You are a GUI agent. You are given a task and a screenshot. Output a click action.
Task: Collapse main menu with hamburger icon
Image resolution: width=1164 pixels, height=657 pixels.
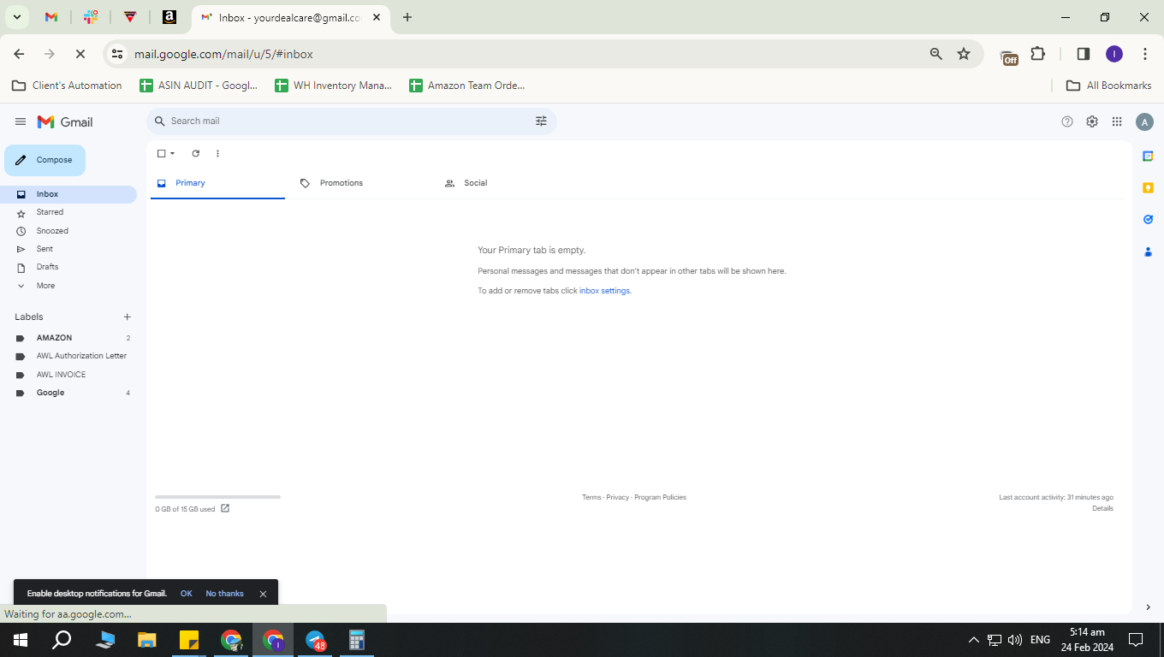tap(21, 122)
